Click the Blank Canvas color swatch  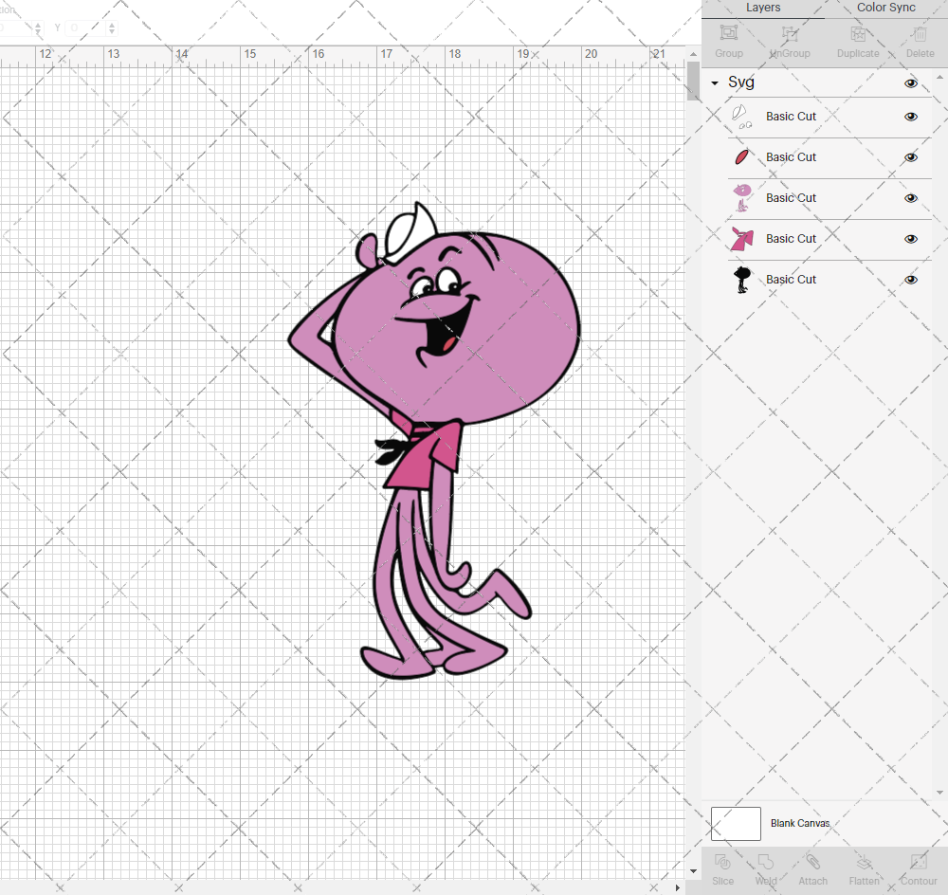[x=736, y=824]
